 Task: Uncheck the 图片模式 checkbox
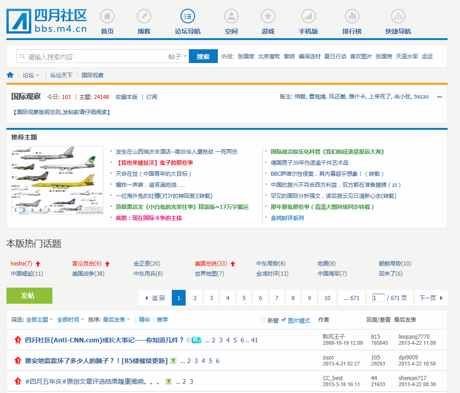click(x=284, y=320)
